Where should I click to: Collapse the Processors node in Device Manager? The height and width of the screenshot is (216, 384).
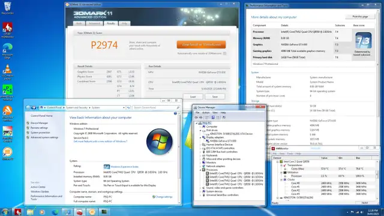click(x=200, y=170)
